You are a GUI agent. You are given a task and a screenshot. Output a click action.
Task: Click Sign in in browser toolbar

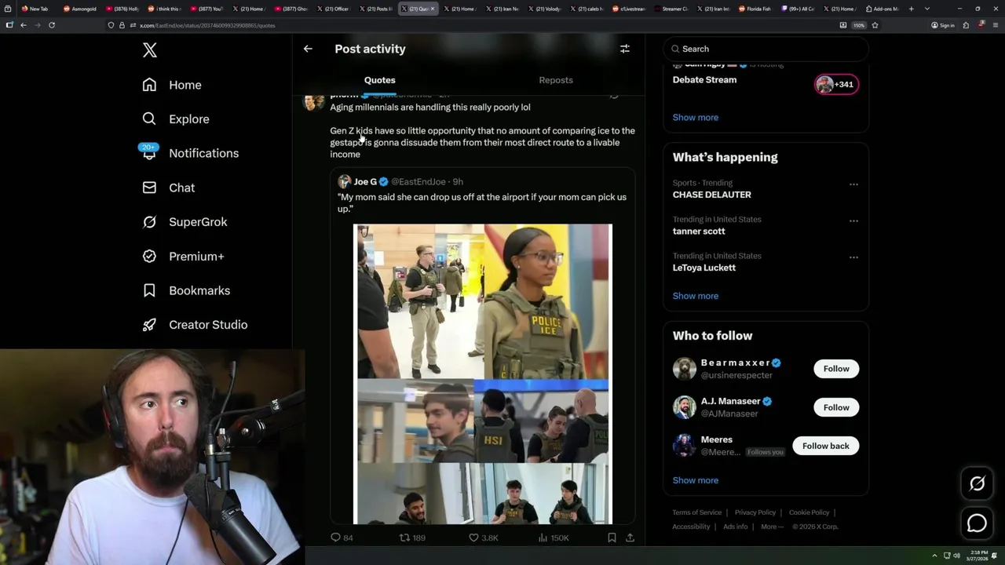pos(943,25)
